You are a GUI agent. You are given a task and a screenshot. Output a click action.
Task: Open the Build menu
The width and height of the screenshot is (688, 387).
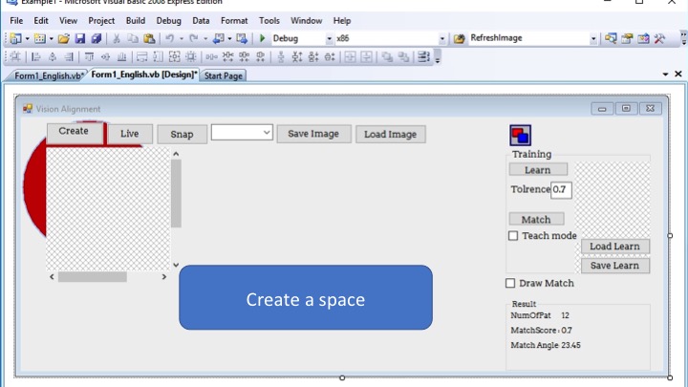135,21
